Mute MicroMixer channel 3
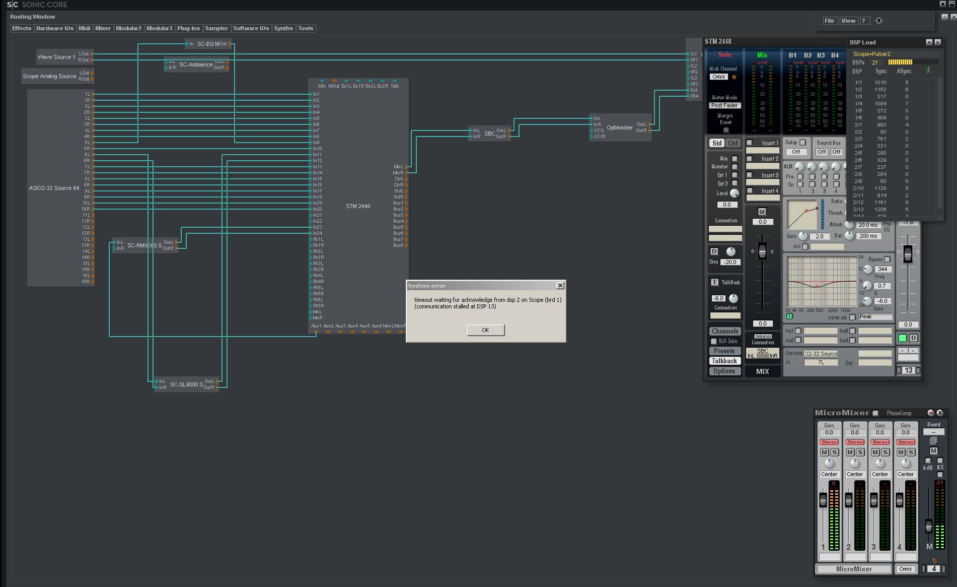Image resolution: width=957 pixels, height=587 pixels. (875, 452)
